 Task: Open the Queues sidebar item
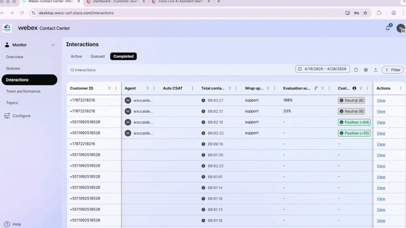coord(13,68)
